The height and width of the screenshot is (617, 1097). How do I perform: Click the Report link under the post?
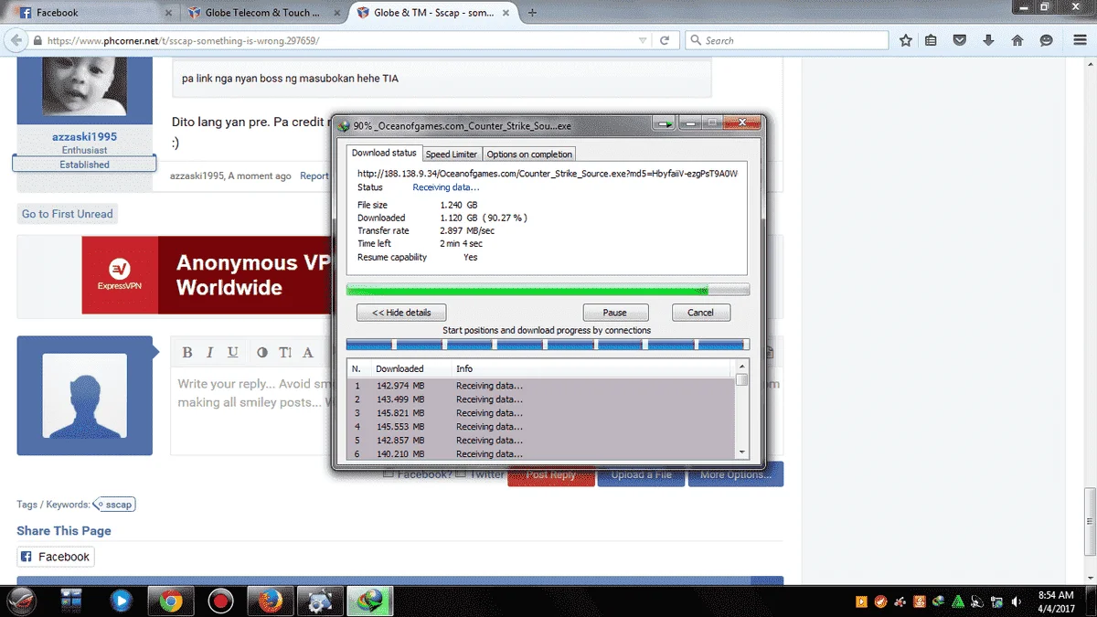314,176
